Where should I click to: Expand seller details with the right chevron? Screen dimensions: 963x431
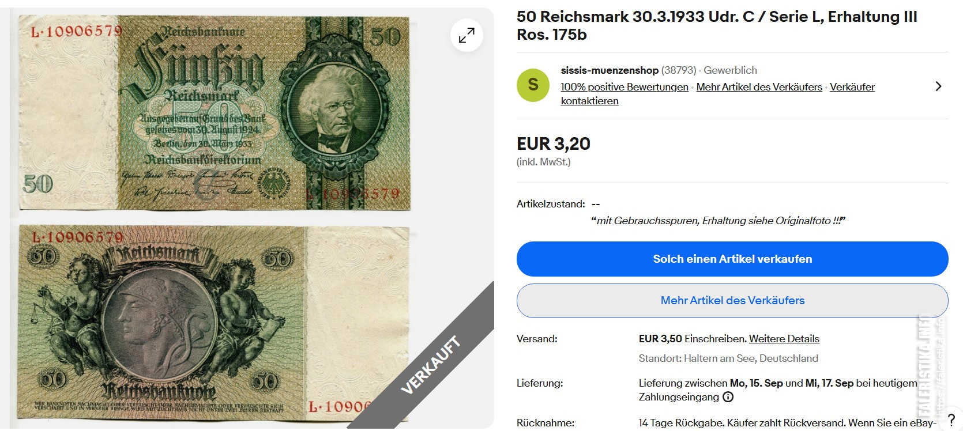(x=938, y=86)
